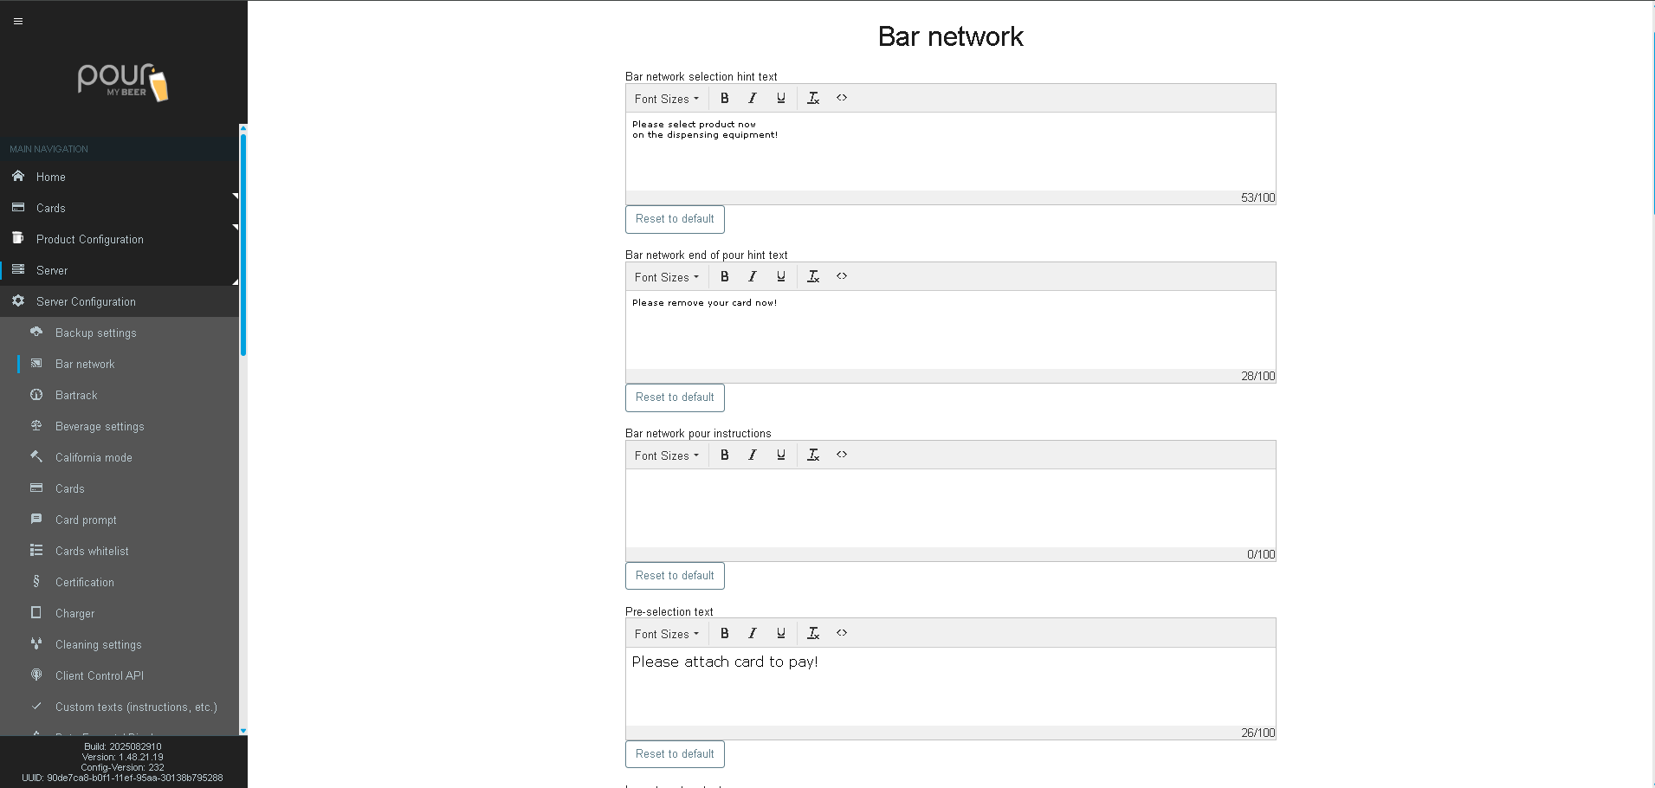
Task: Reset selection hint text to default
Action: click(x=675, y=219)
